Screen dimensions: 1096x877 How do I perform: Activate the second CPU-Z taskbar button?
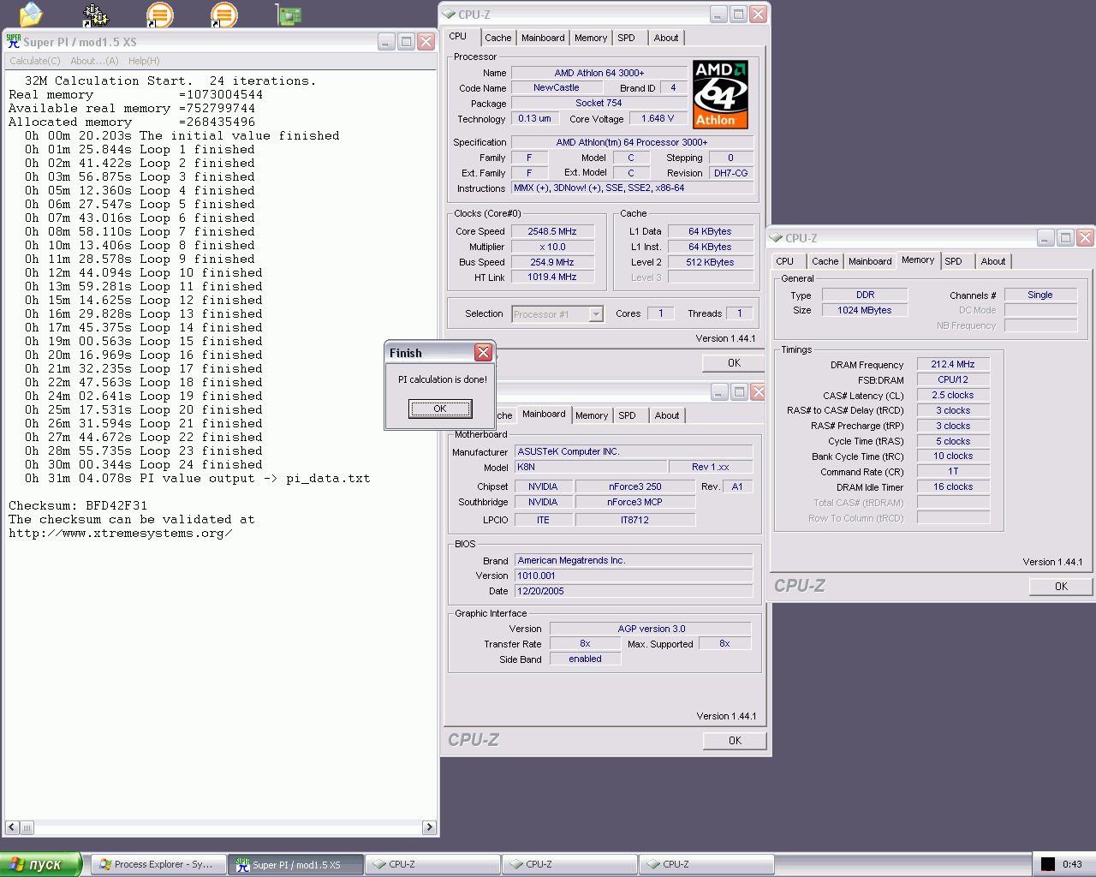569,864
